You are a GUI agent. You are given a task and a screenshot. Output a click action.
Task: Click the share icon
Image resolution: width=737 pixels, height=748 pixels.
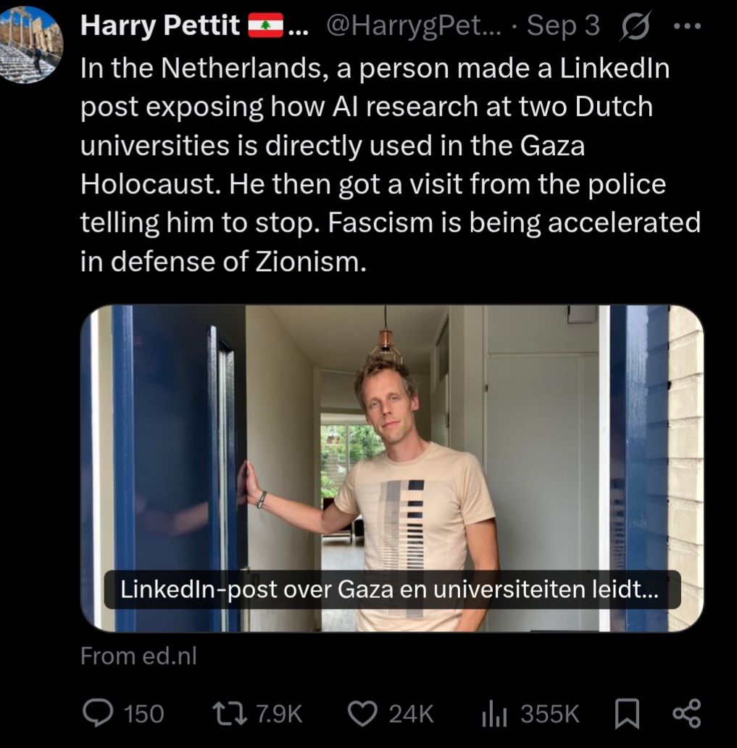tap(687, 714)
